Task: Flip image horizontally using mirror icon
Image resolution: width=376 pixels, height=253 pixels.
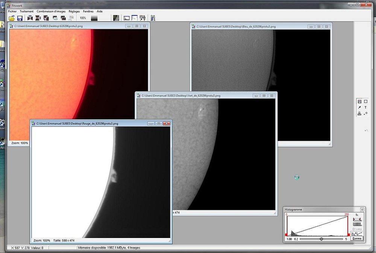Action: (30, 18)
